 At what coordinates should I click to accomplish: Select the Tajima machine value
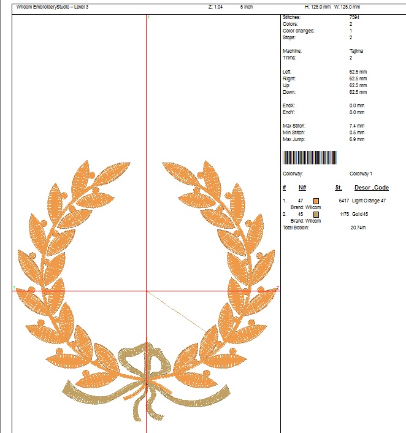click(x=356, y=51)
